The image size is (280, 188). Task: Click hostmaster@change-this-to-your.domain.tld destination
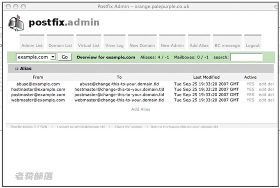pos(119,89)
